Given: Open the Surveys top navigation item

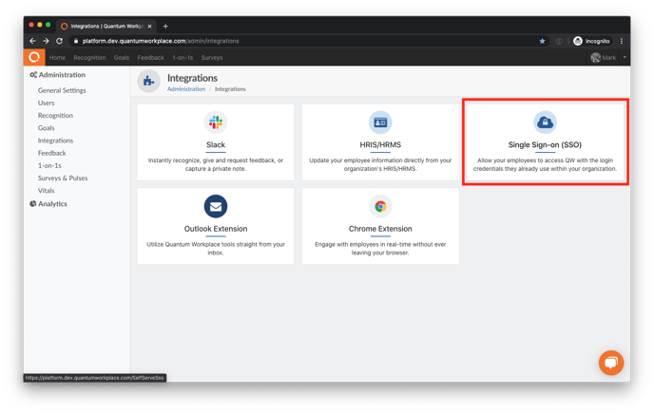Looking at the screenshot, I should (x=212, y=58).
